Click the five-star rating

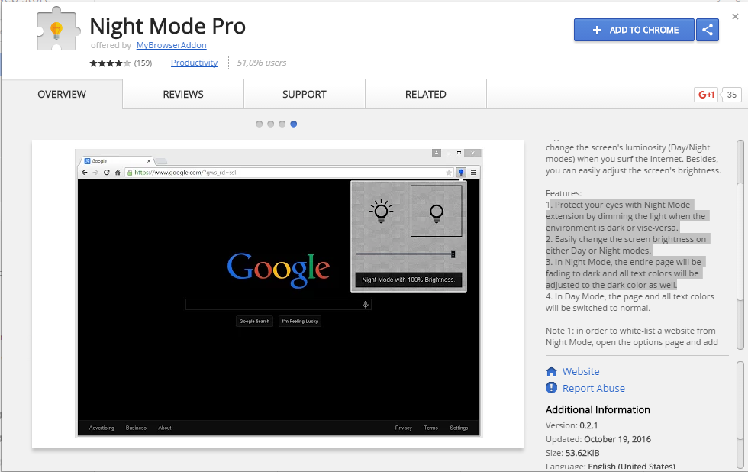point(110,63)
